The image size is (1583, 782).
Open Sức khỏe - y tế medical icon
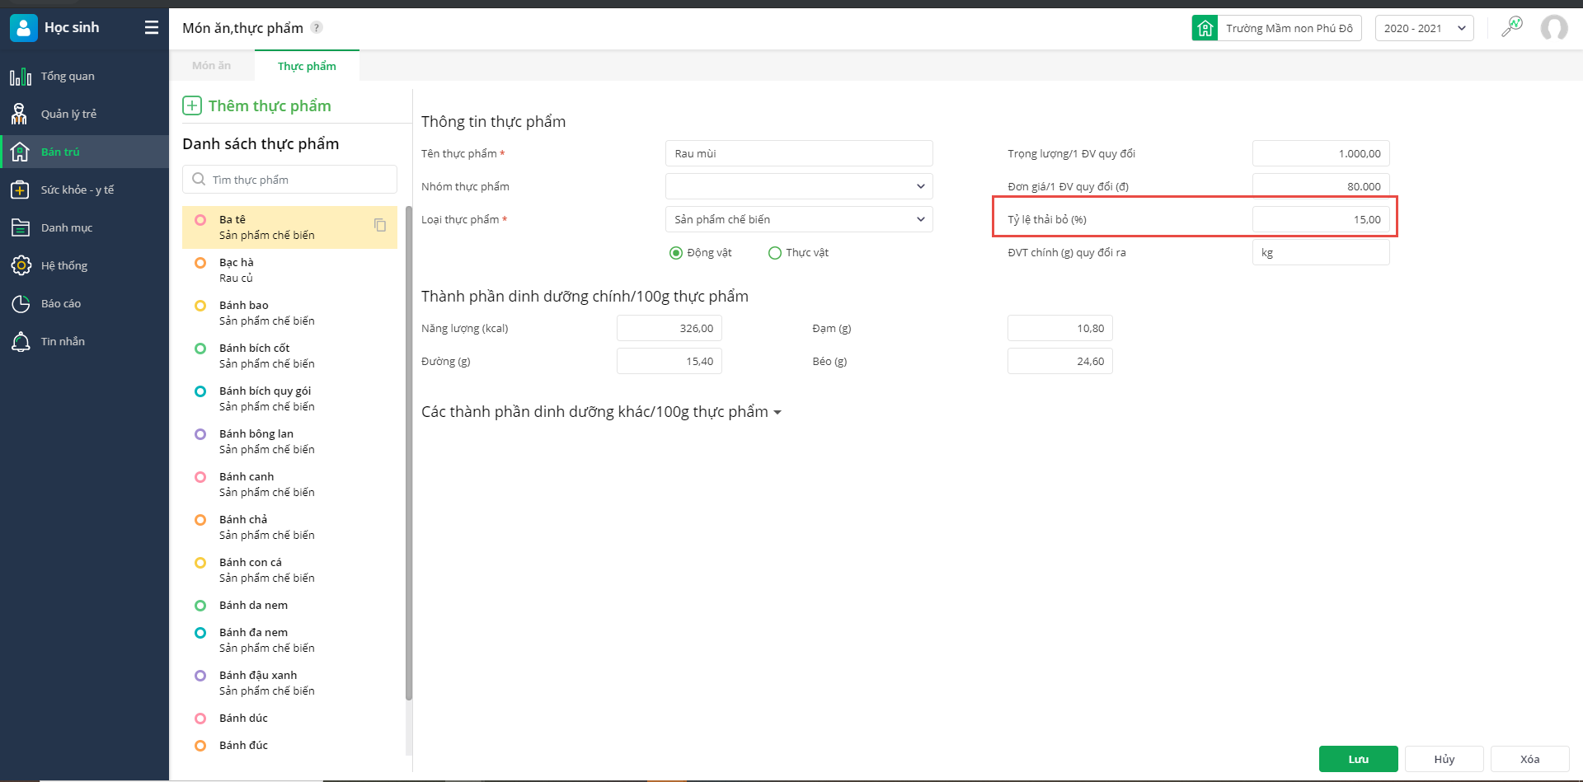[x=21, y=190]
